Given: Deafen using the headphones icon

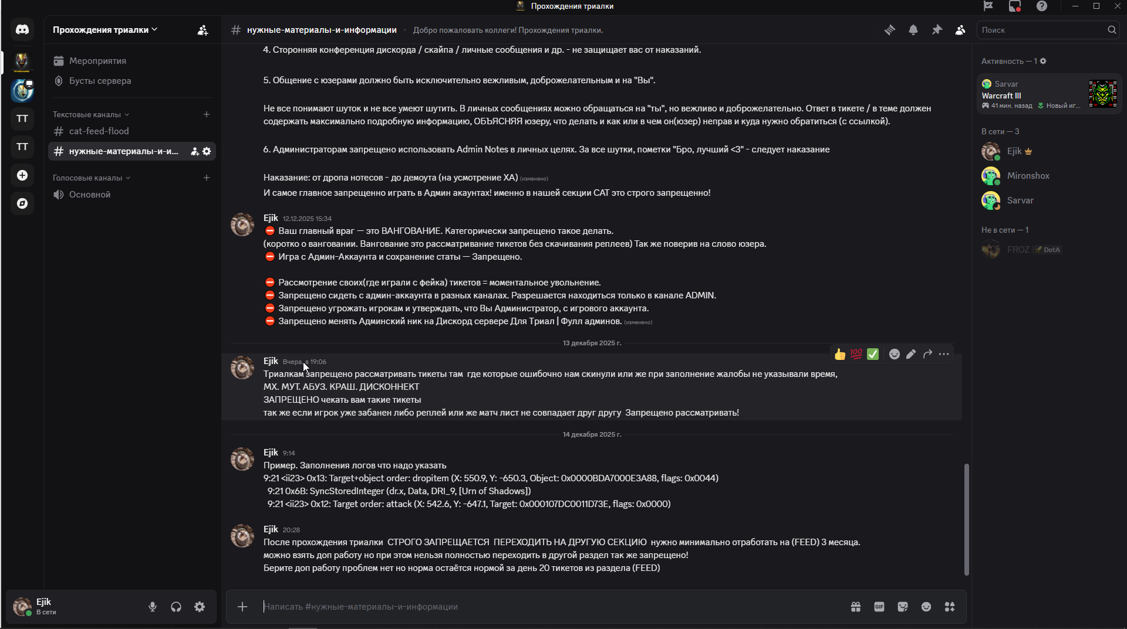Looking at the screenshot, I should tap(176, 607).
